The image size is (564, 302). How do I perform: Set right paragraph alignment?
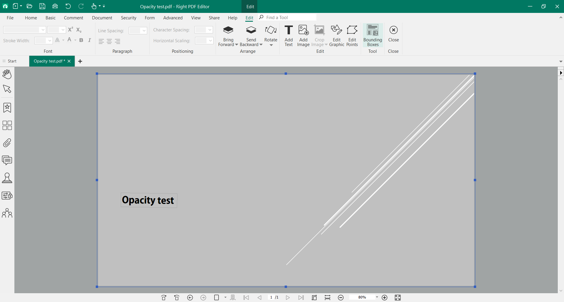pyautogui.click(x=117, y=41)
